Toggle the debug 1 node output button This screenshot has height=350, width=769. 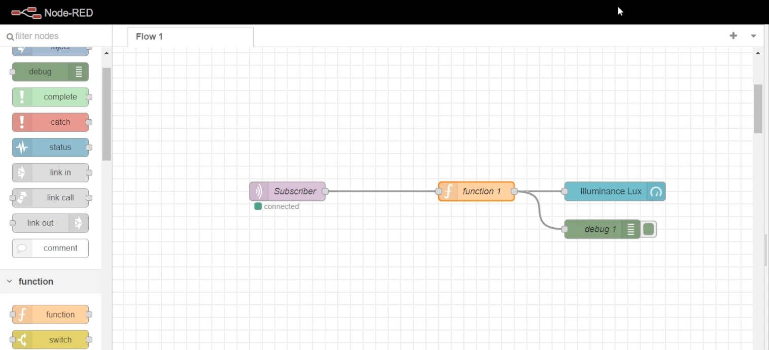point(648,229)
